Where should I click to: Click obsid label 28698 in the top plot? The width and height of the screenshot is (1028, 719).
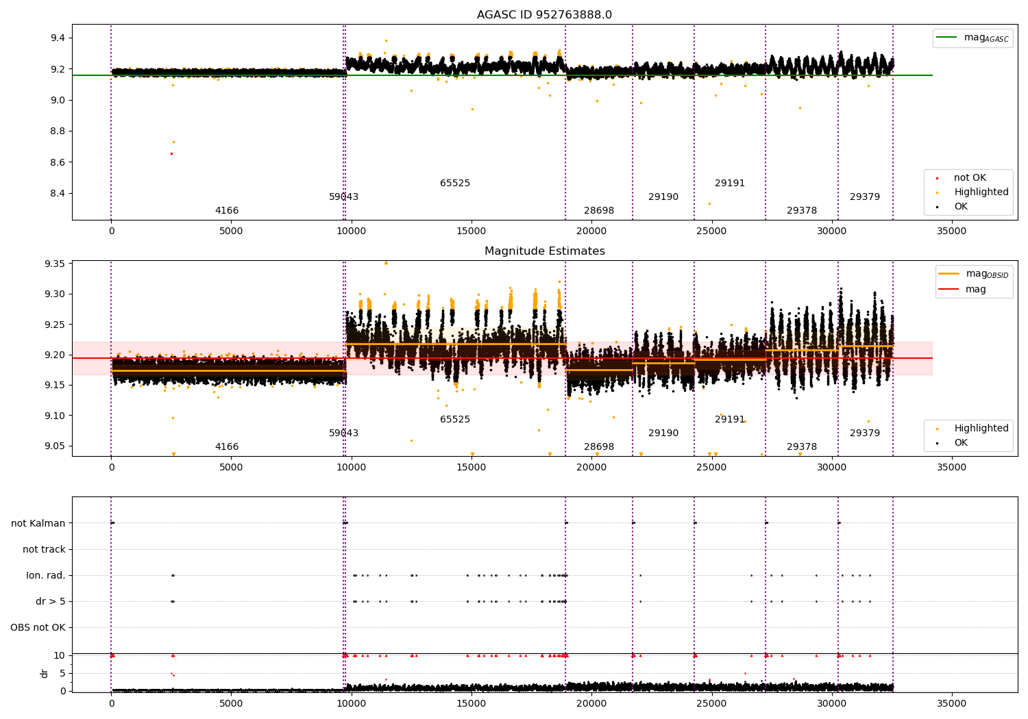pos(599,211)
